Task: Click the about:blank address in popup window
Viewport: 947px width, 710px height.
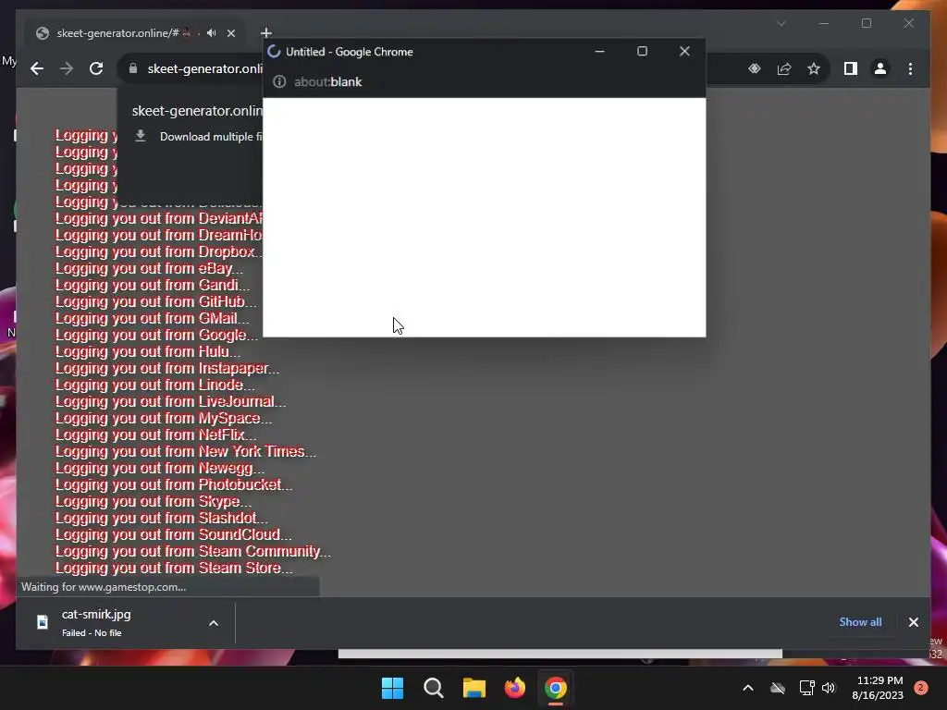Action: [328, 81]
